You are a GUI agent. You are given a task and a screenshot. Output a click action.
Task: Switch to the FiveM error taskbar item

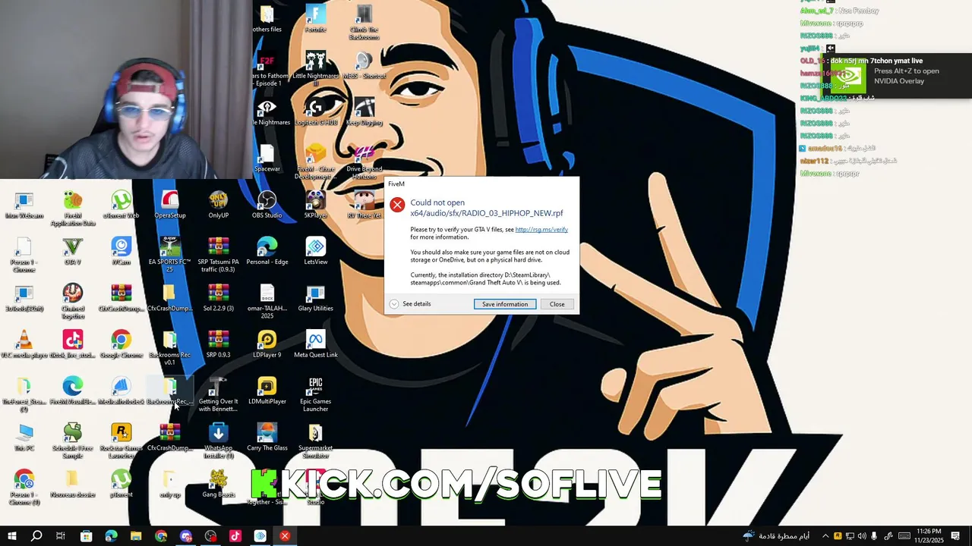285,536
